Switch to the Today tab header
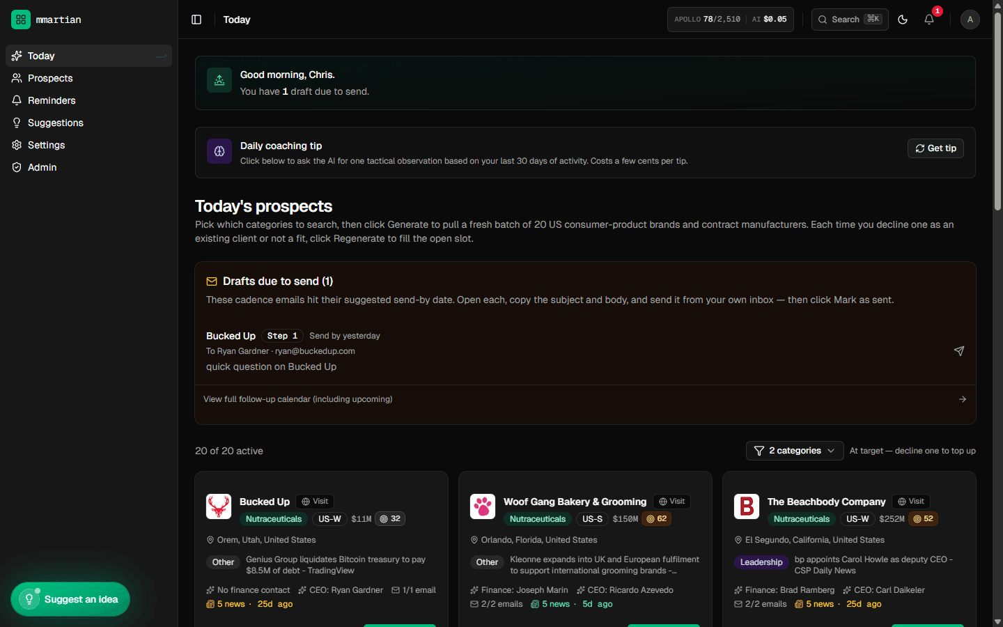 point(237,20)
